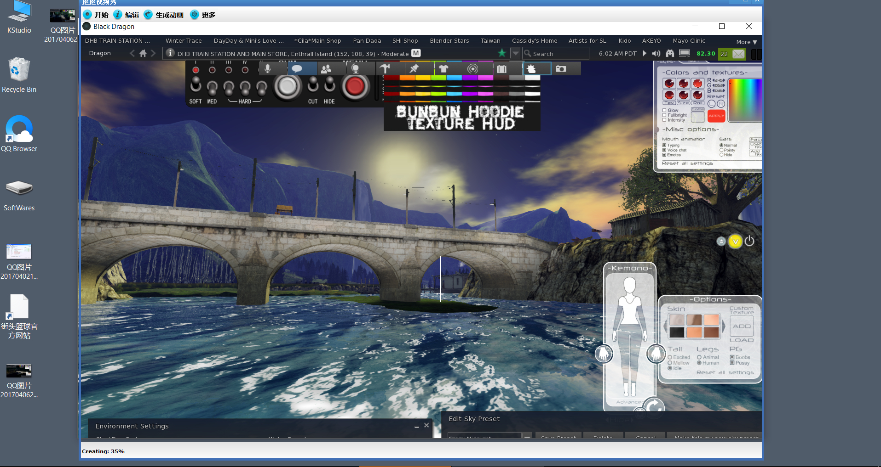Click the large red round HUD button
881x467 pixels.
355,86
